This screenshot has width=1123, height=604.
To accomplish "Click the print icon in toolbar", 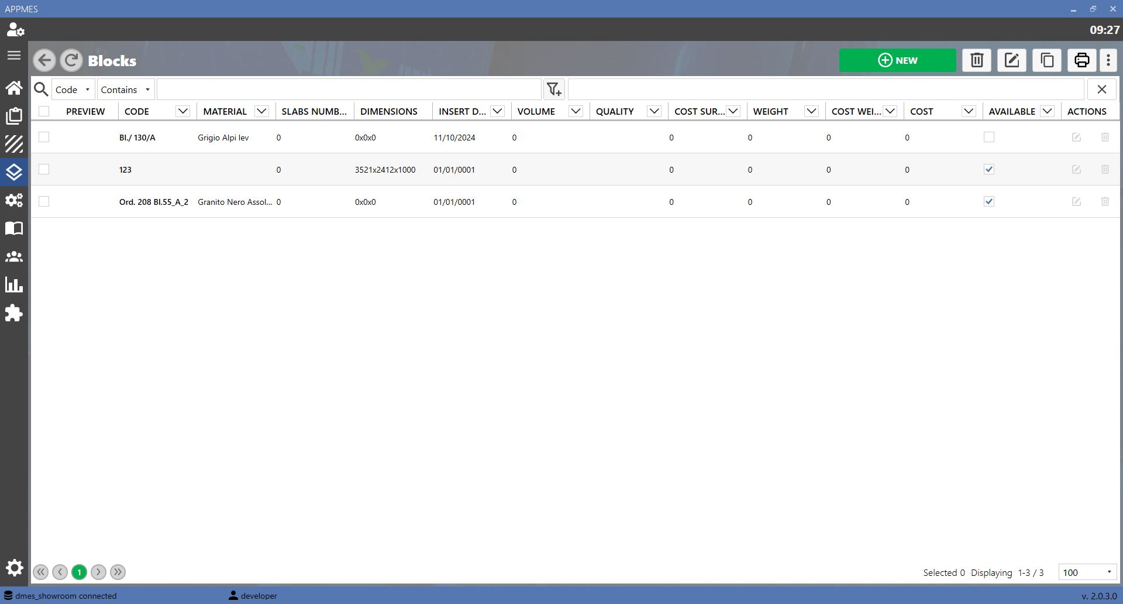I will (1082, 60).
